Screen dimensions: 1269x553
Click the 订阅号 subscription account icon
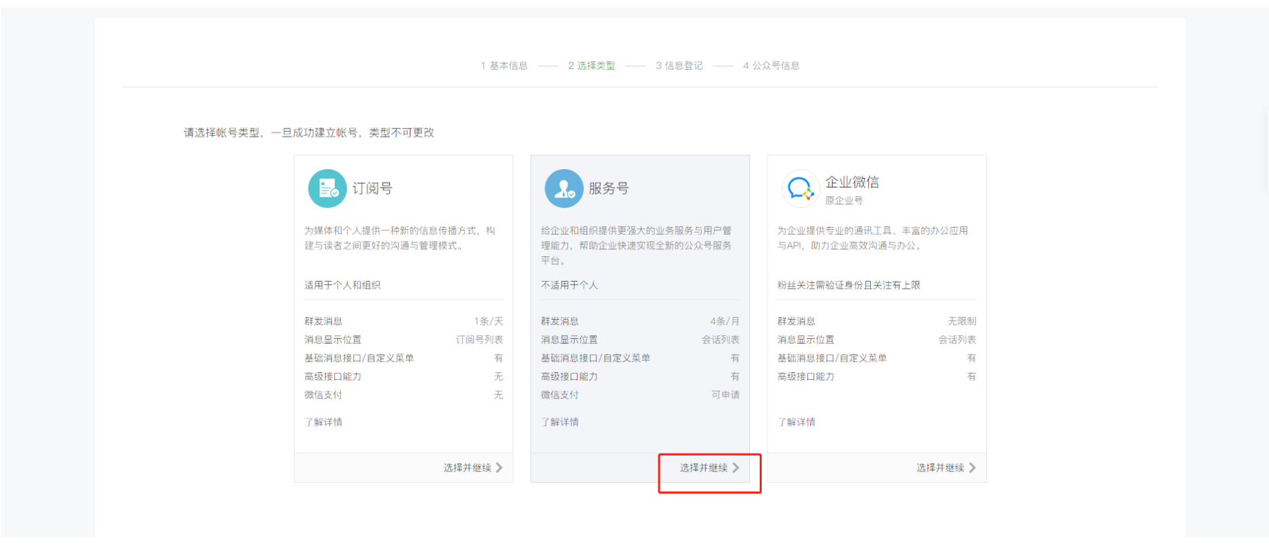coord(327,188)
